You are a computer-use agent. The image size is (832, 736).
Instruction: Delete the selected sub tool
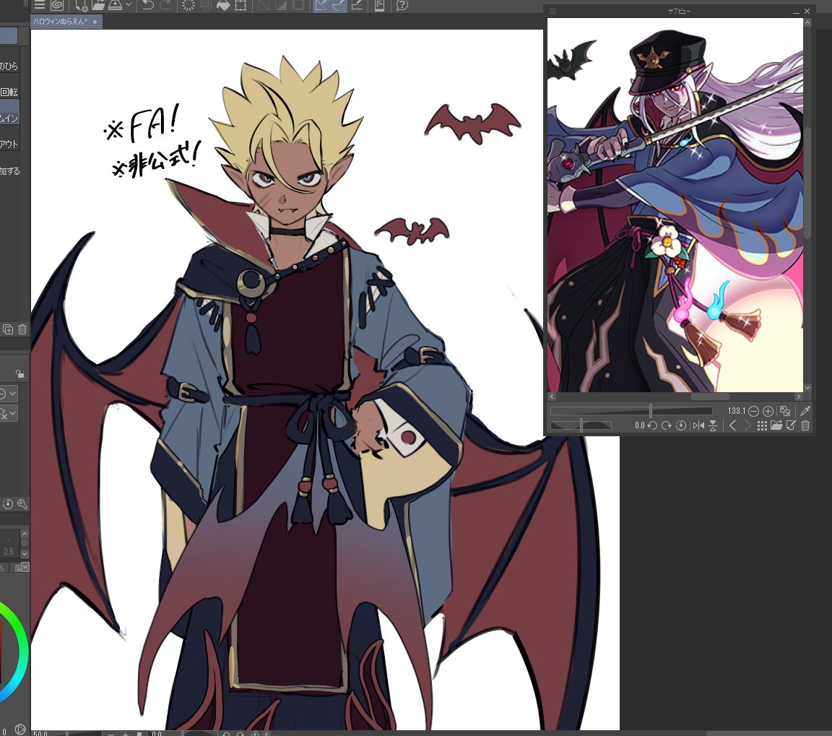point(22,329)
